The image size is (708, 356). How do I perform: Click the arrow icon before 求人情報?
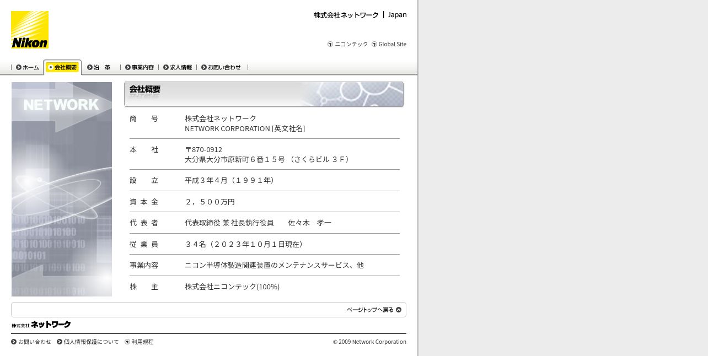pos(166,67)
